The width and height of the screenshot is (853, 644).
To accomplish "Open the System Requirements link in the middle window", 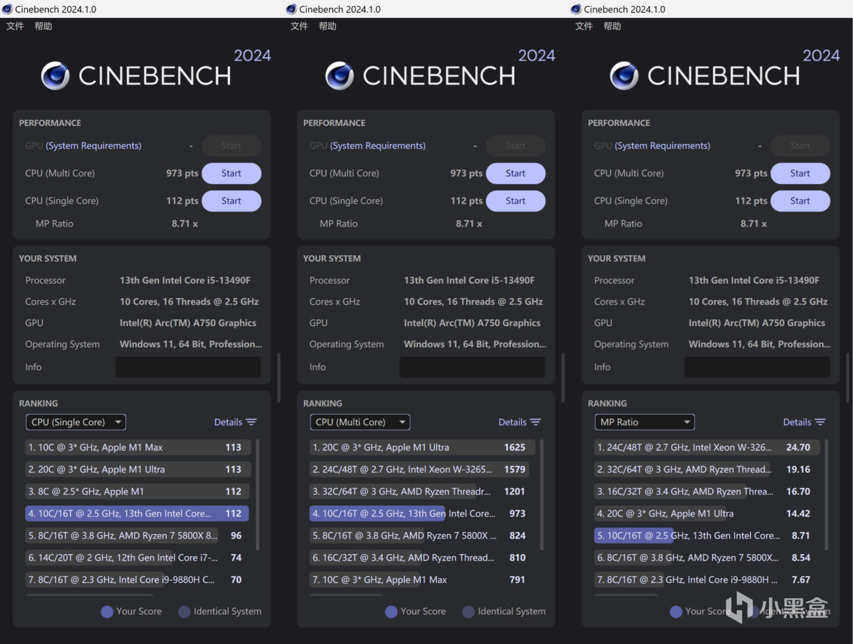I will coord(378,145).
